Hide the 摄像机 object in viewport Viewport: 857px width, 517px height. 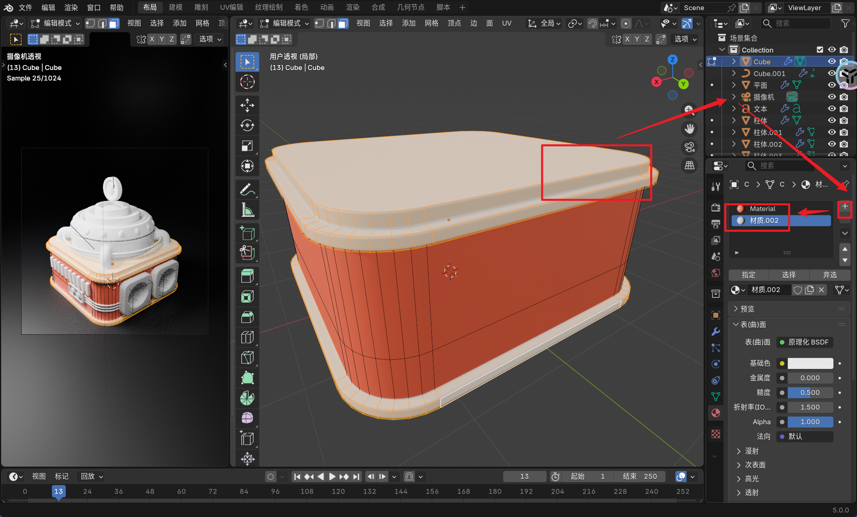tap(832, 97)
